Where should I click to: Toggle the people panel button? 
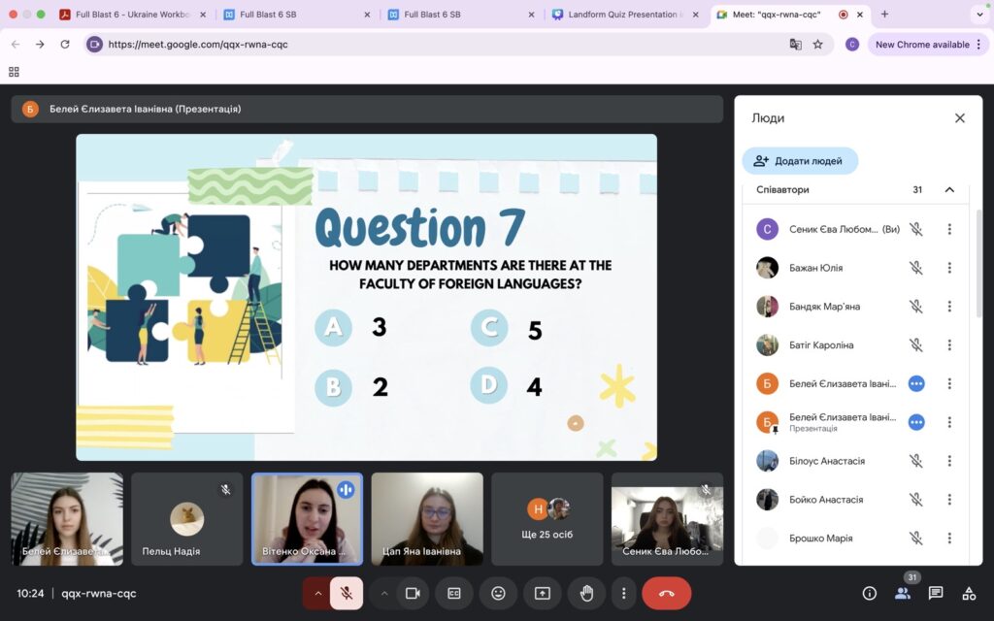(x=903, y=593)
